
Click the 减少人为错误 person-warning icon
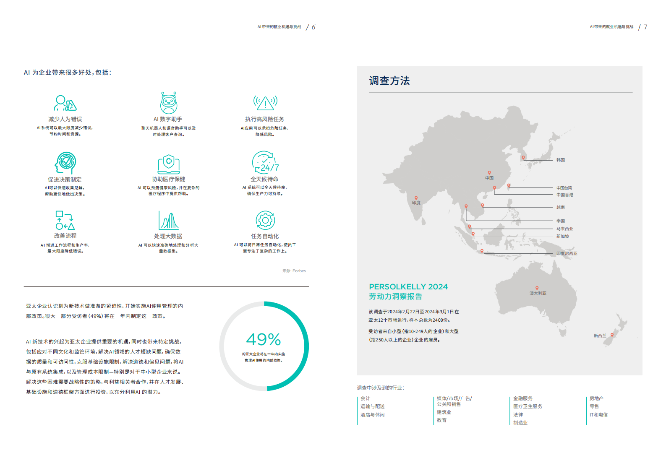tap(65, 103)
